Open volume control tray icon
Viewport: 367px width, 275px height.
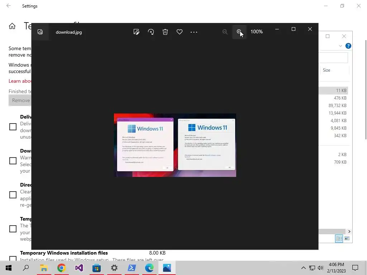click(320, 268)
